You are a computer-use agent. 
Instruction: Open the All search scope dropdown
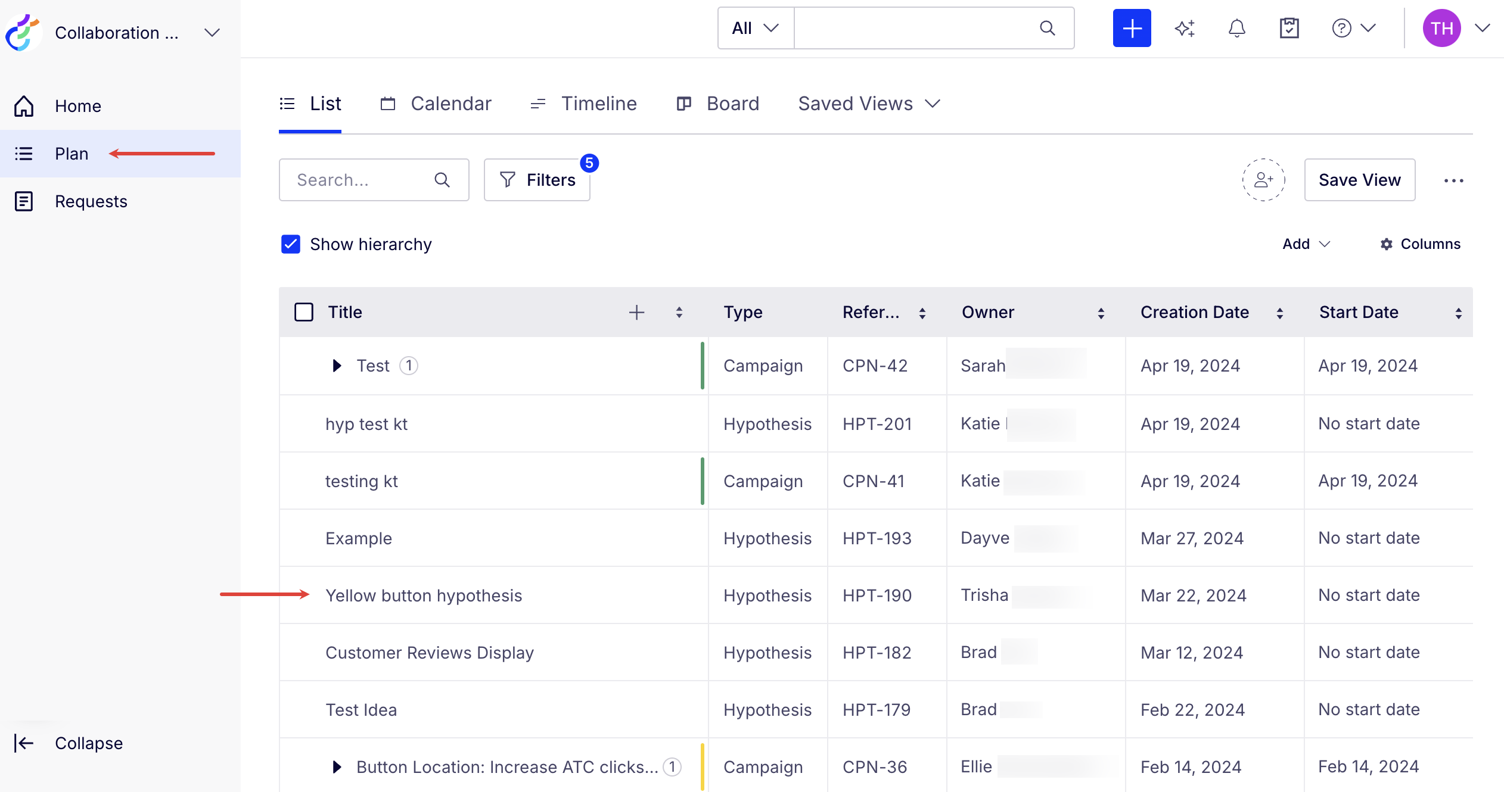tap(756, 28)
